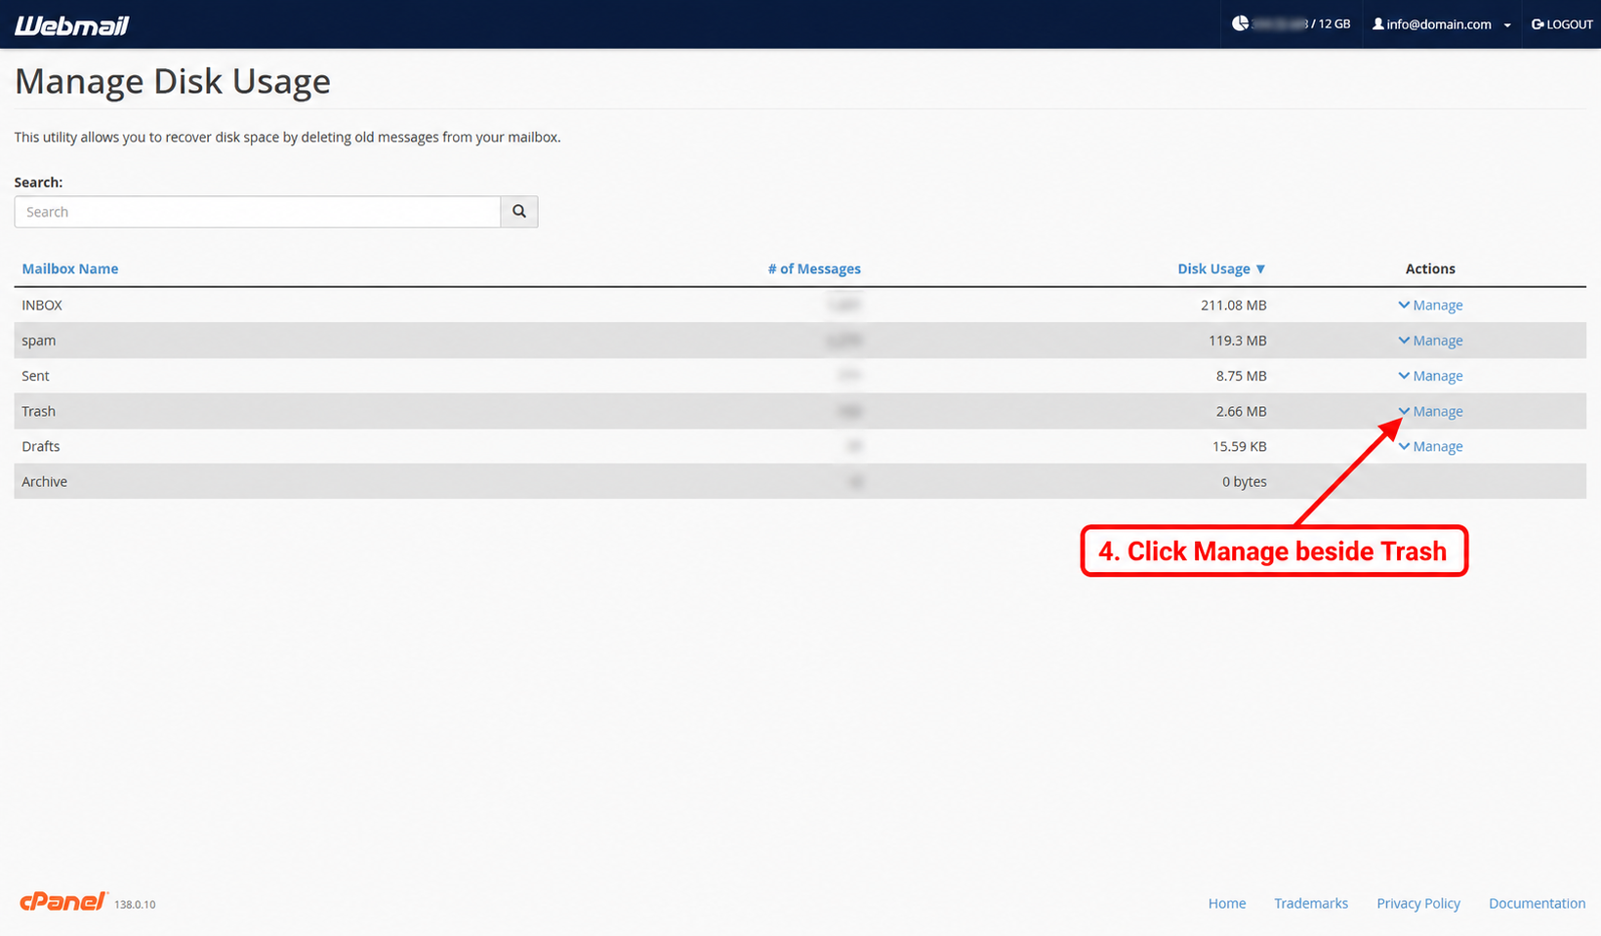Expand Manage for the INBOX row

point(1430,305)
